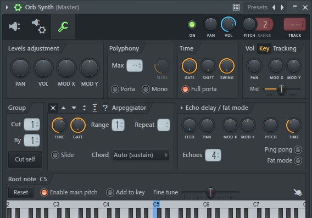The height and width of the screenshot is (218, 312).
Task: Open the Chord Auto (sustain) dropdown
Action: [141, 155]
